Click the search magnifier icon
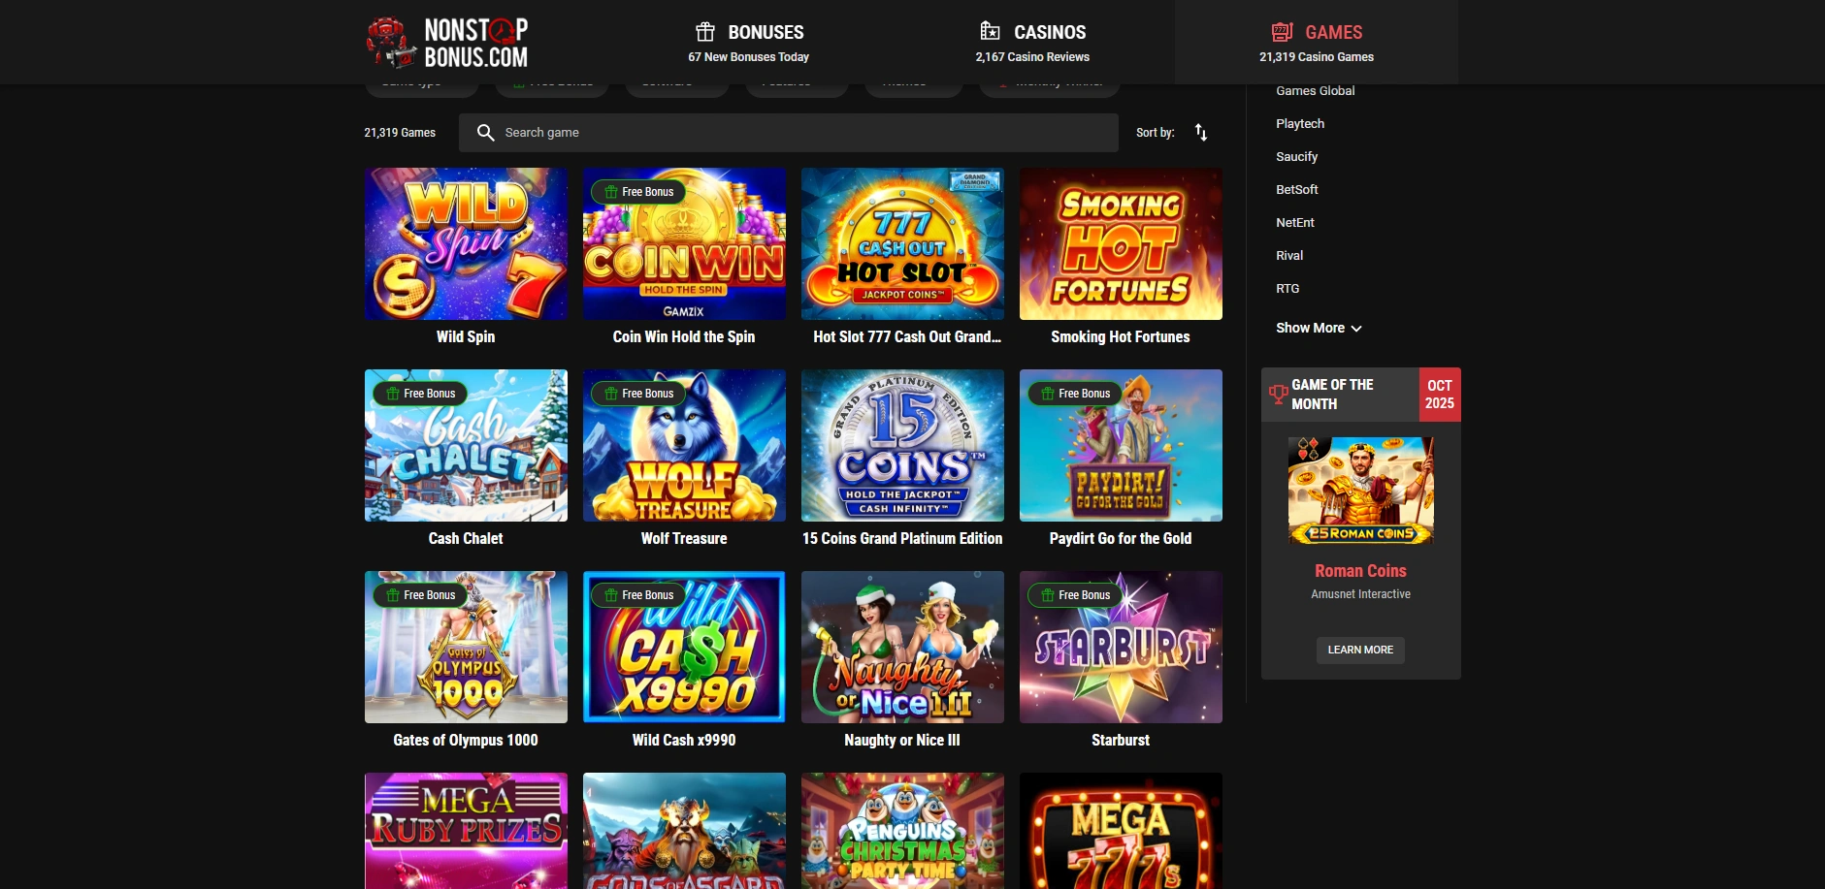The width and height of the screenshot is (1825, 889). coord(486,133)
